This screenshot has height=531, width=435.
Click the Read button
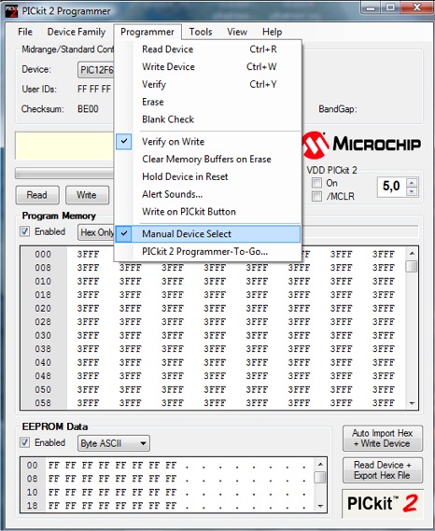37,195
